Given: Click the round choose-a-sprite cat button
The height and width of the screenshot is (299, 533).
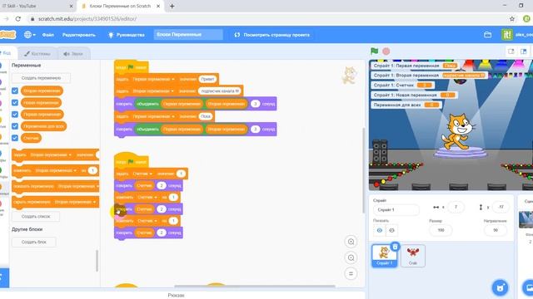Looking at the screenshot, I should pyautogui.click(x=500, y=287).
